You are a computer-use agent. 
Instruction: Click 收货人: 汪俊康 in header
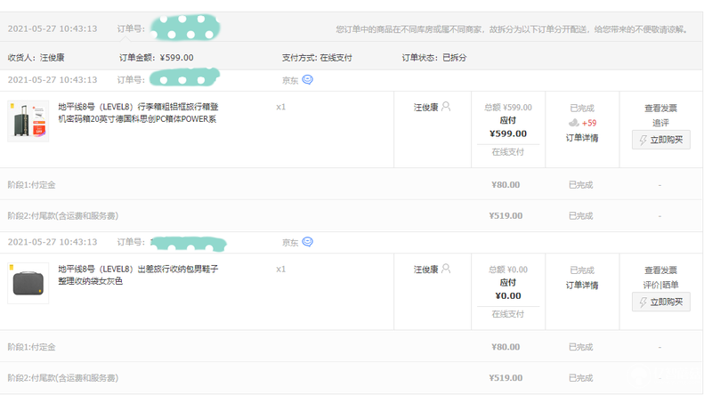(36, 58)
